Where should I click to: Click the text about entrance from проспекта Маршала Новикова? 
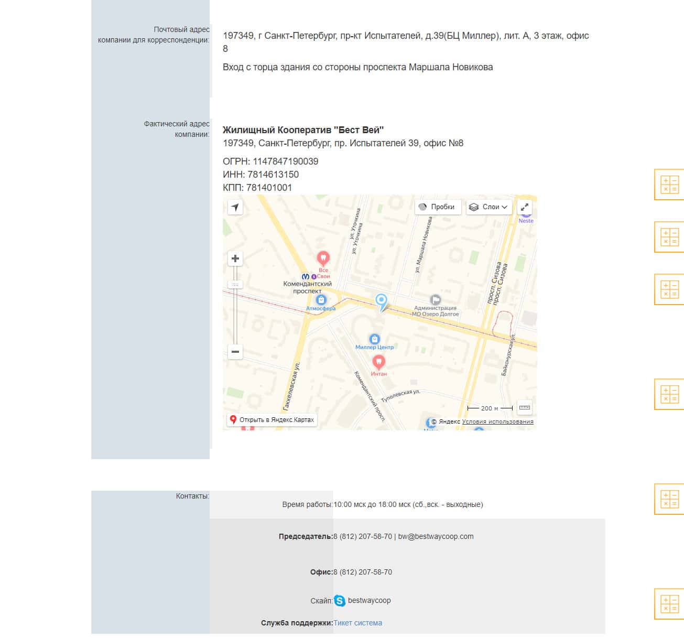pos(357,67)
